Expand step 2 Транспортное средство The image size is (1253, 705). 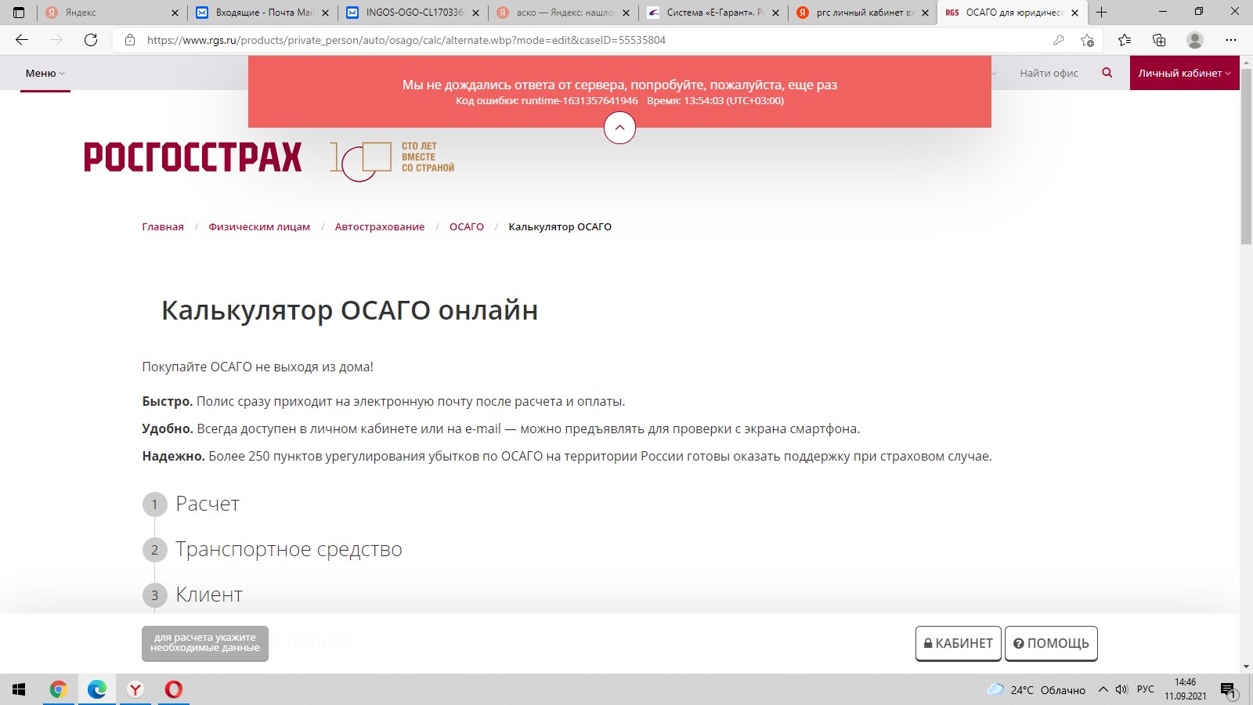[x=273, y=549]
